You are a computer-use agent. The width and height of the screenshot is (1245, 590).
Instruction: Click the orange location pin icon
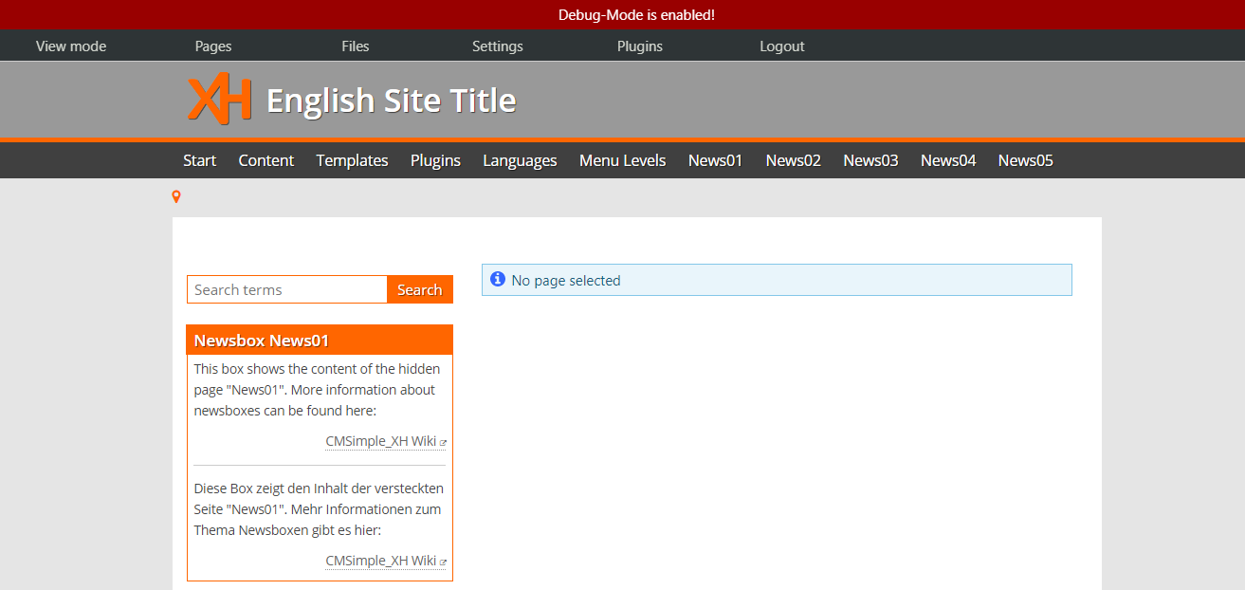[176, 196]
